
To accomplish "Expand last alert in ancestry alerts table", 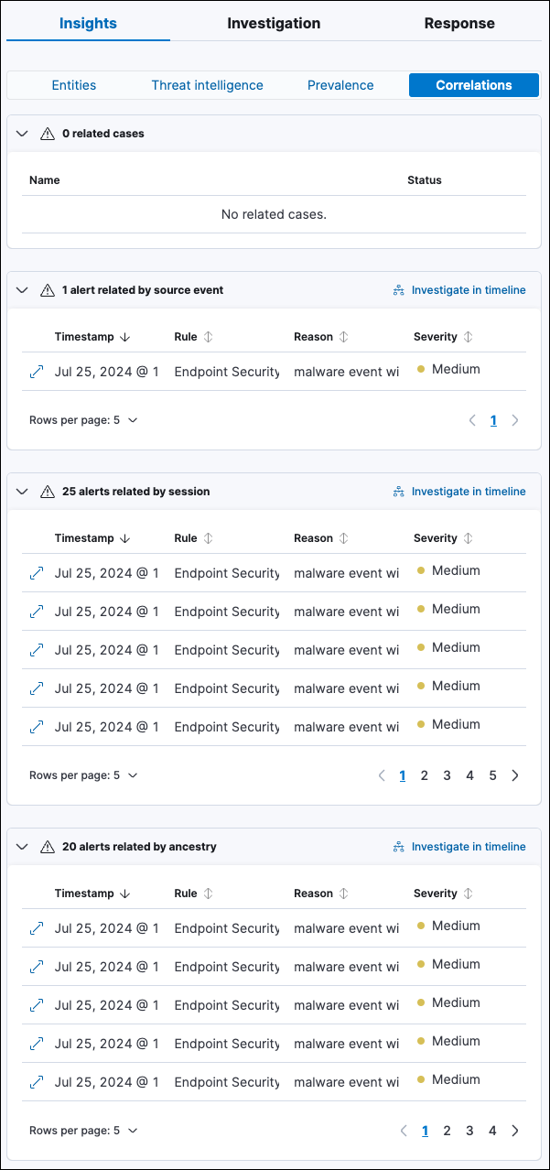I will click(37, 1082).
